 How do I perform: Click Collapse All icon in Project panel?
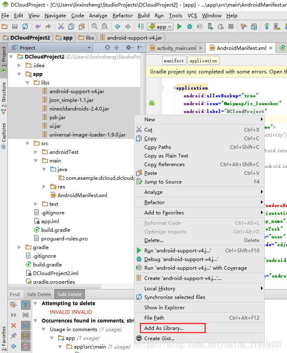pyautogui.click(x=116, y=47)
